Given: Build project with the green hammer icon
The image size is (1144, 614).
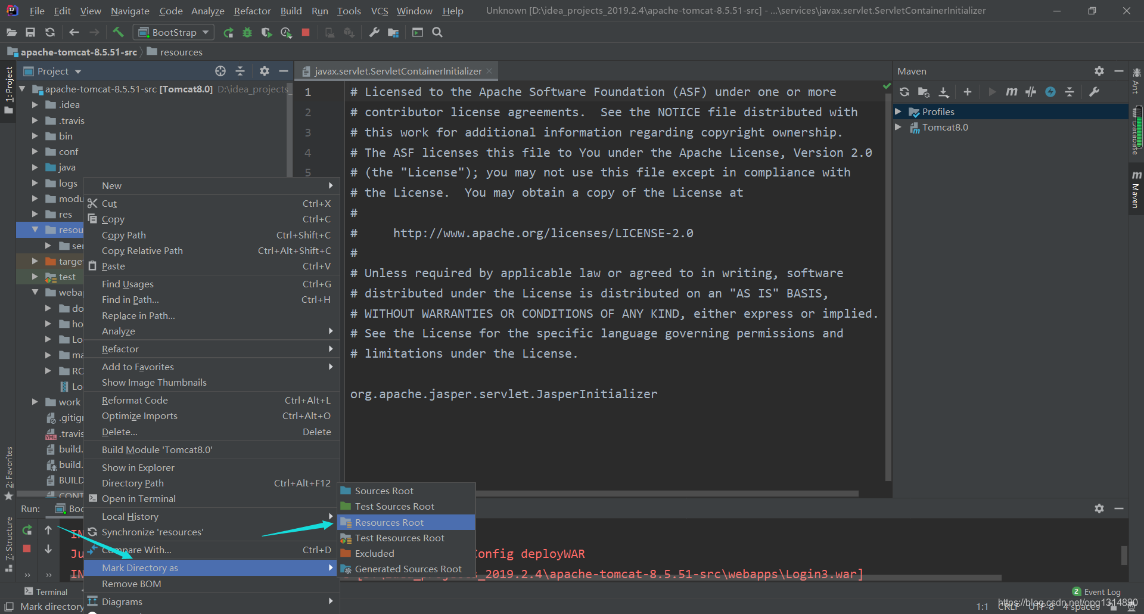Looking at the screenshot, I should 118,32.
